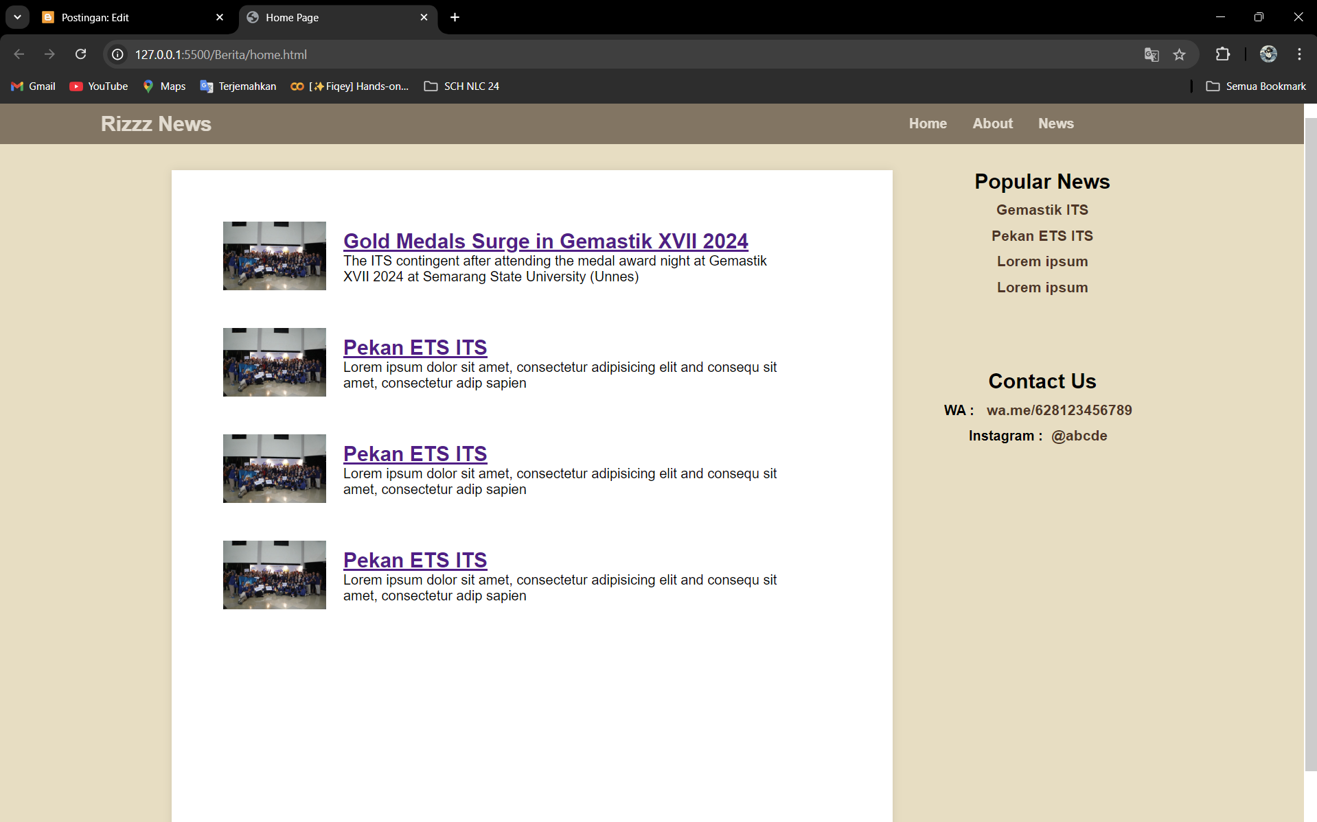Open a new browser tab
Screen dimensions: 1317x822
click(x=455, y=17)
